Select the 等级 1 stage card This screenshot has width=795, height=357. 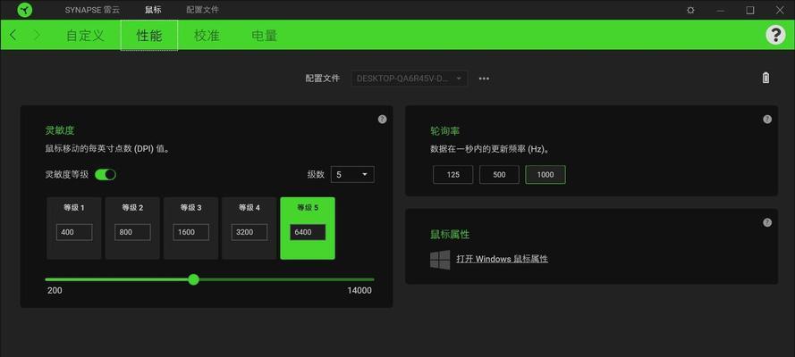pos(74,228)
